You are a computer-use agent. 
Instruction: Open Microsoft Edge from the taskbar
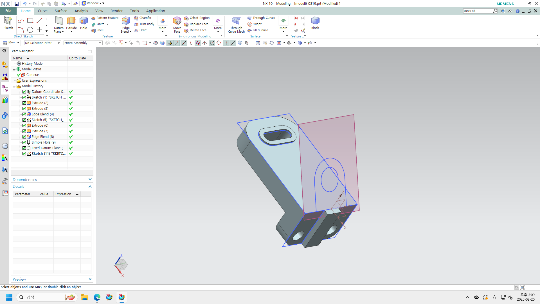click(97, 297)
